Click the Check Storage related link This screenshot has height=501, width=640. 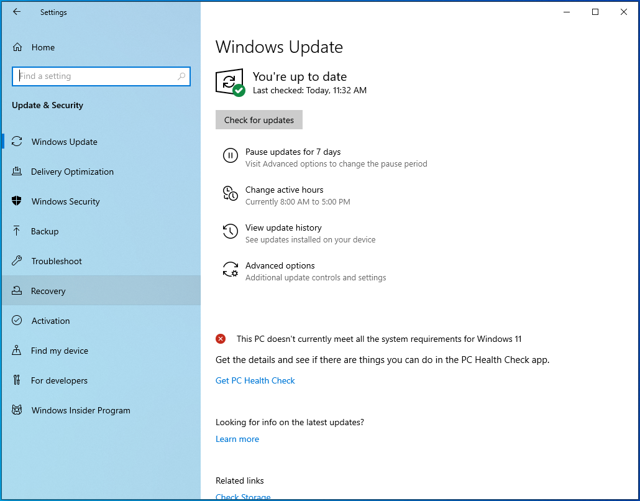pyautogui.click(x=243, y=497)
